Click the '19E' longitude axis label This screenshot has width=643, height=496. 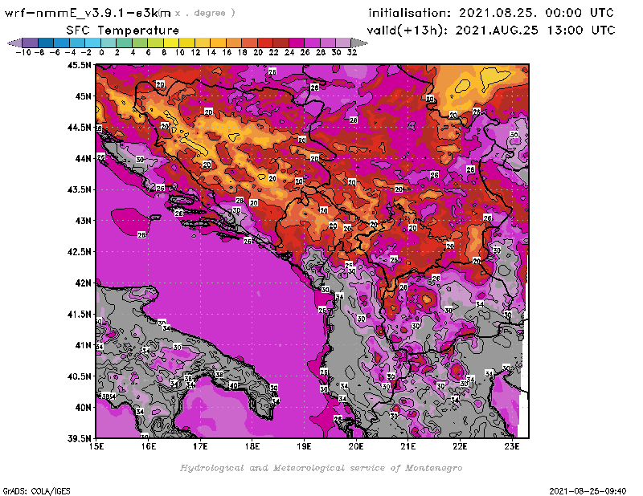click(305, 446)
